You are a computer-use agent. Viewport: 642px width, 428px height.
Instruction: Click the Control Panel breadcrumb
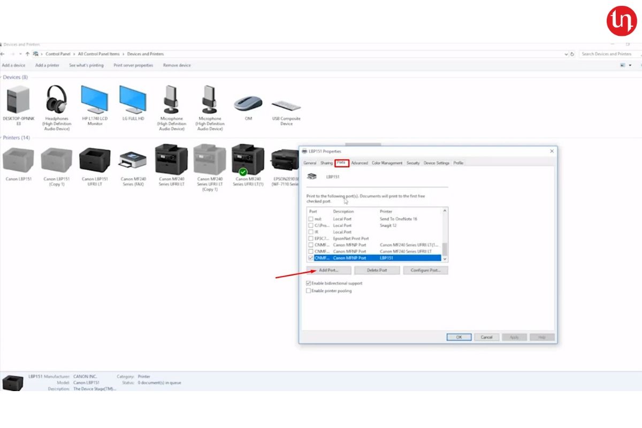click(x=58, y=54)
